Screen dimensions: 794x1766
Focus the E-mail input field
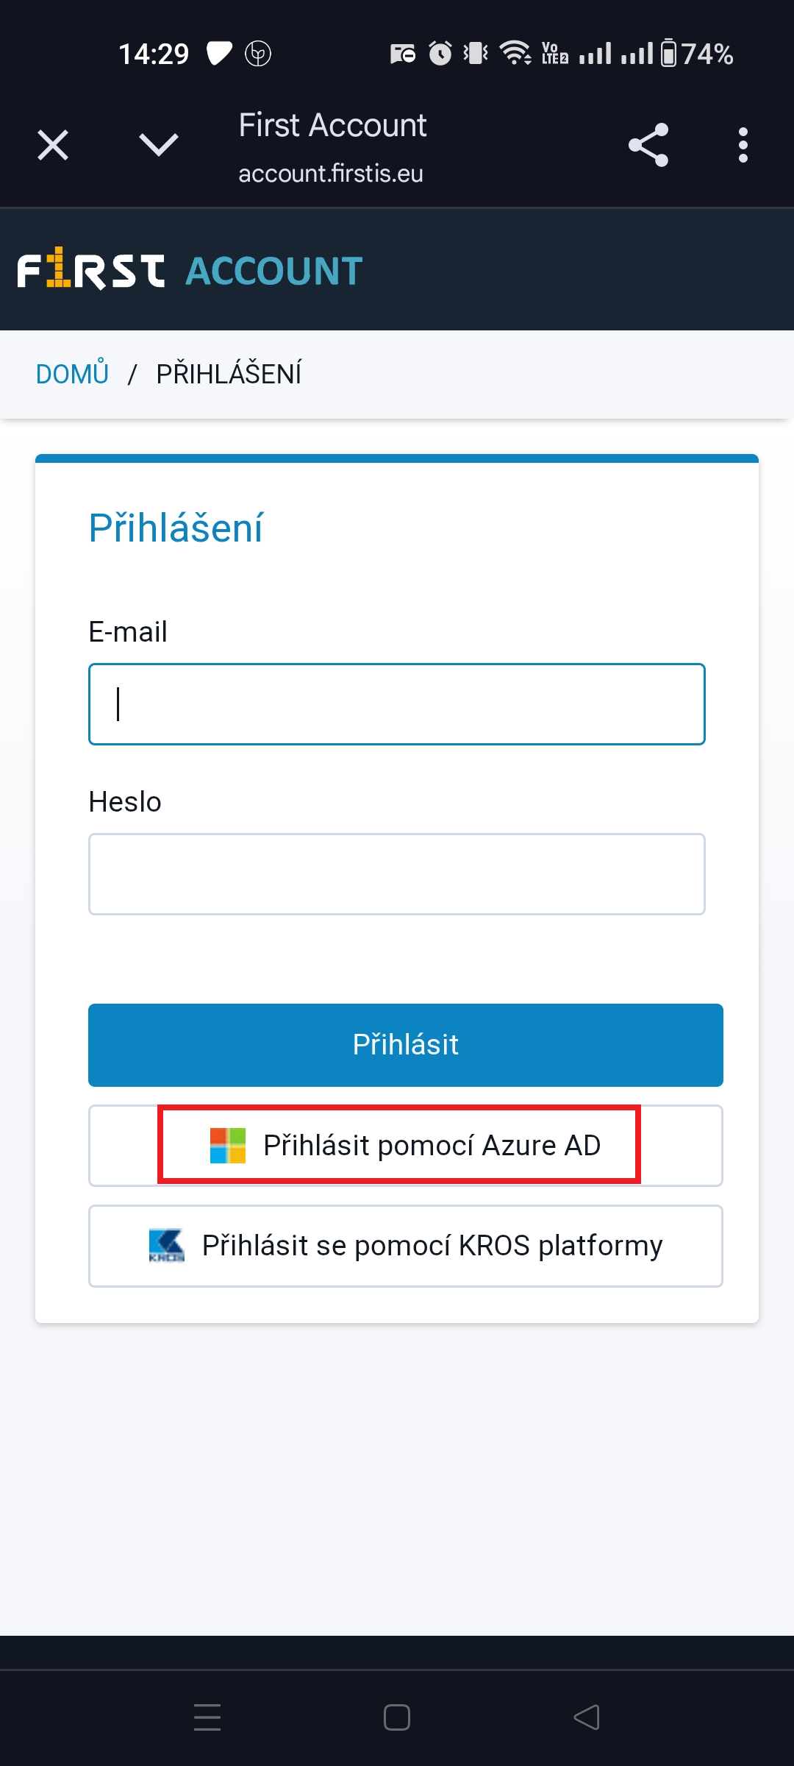coord(397,704)
